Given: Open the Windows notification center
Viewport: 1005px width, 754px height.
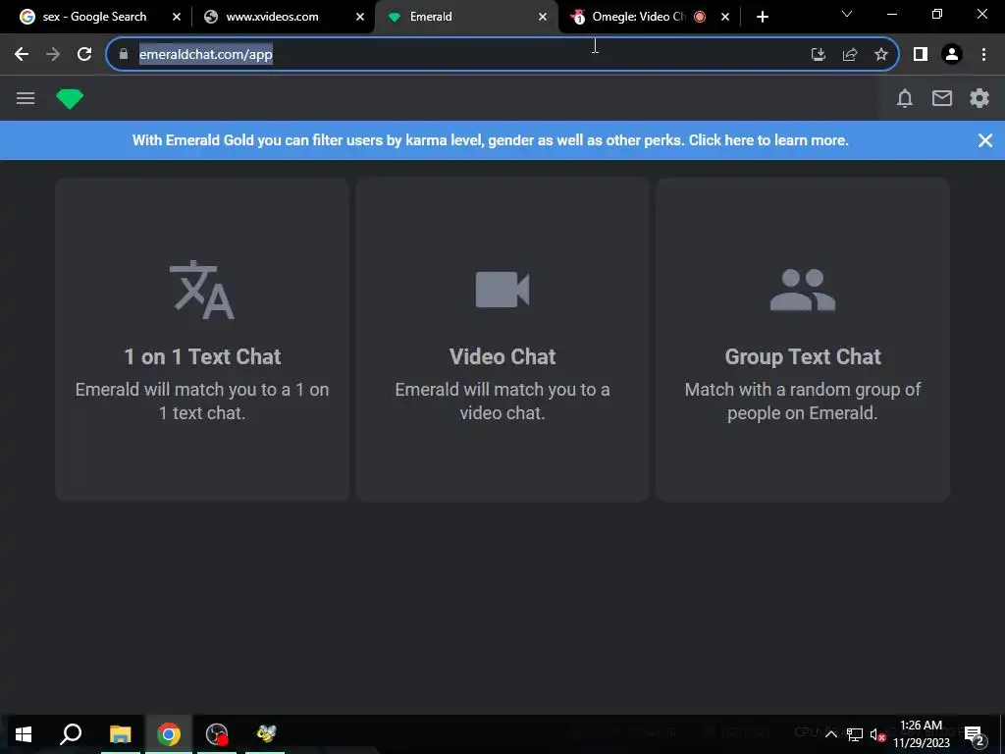Looking at the screenshot, I should [x=975, y=734].
